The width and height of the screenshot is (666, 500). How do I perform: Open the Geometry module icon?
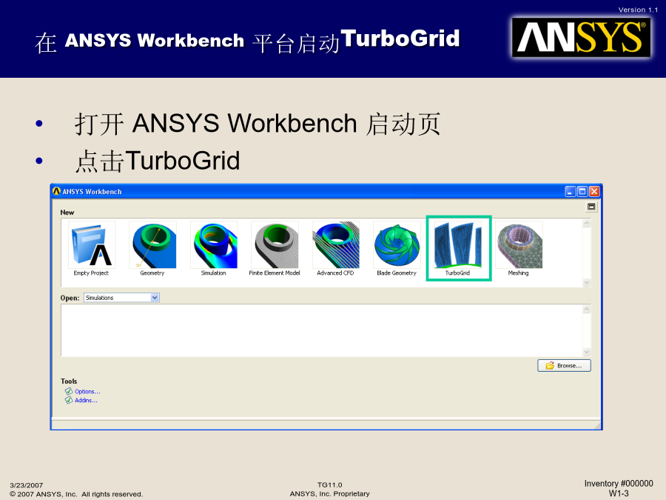click(152, 245)
